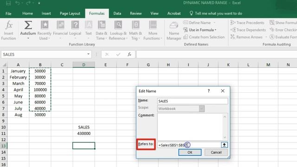This screenshot has height=167, width=297.
Task: Open the Name Box dropdown arrow
Action: [88, 54]
